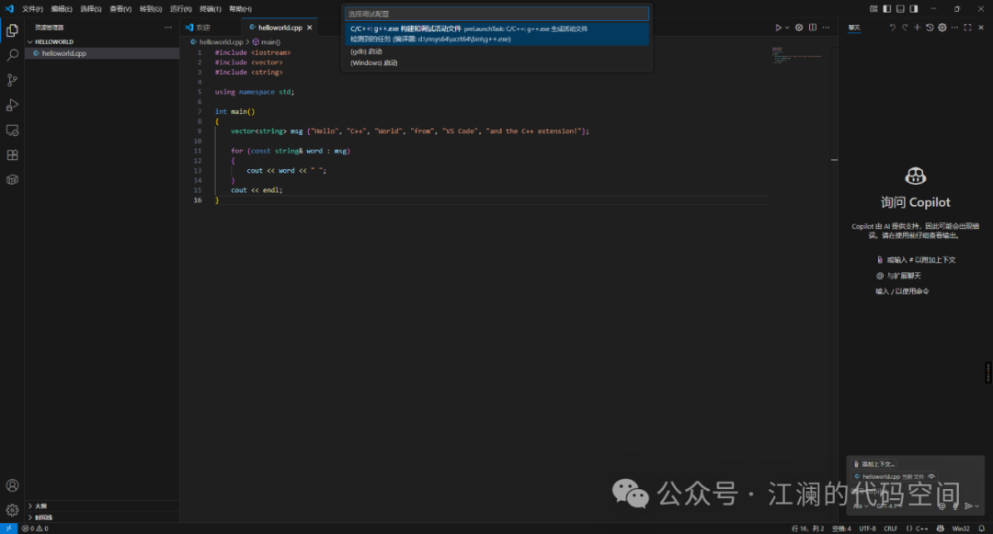Open the Manage gear in activity bar
The width and height of the screenshot is (993, 534).
(12, 510)
